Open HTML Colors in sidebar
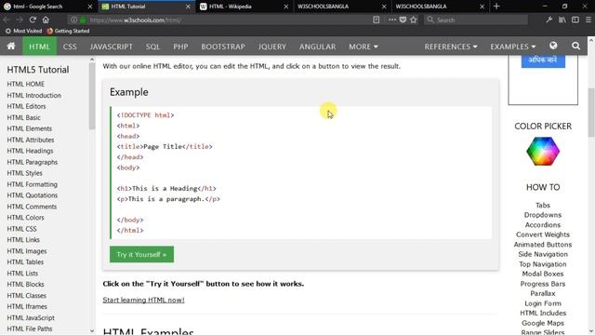595x335 pixels. tap(25, 218)
